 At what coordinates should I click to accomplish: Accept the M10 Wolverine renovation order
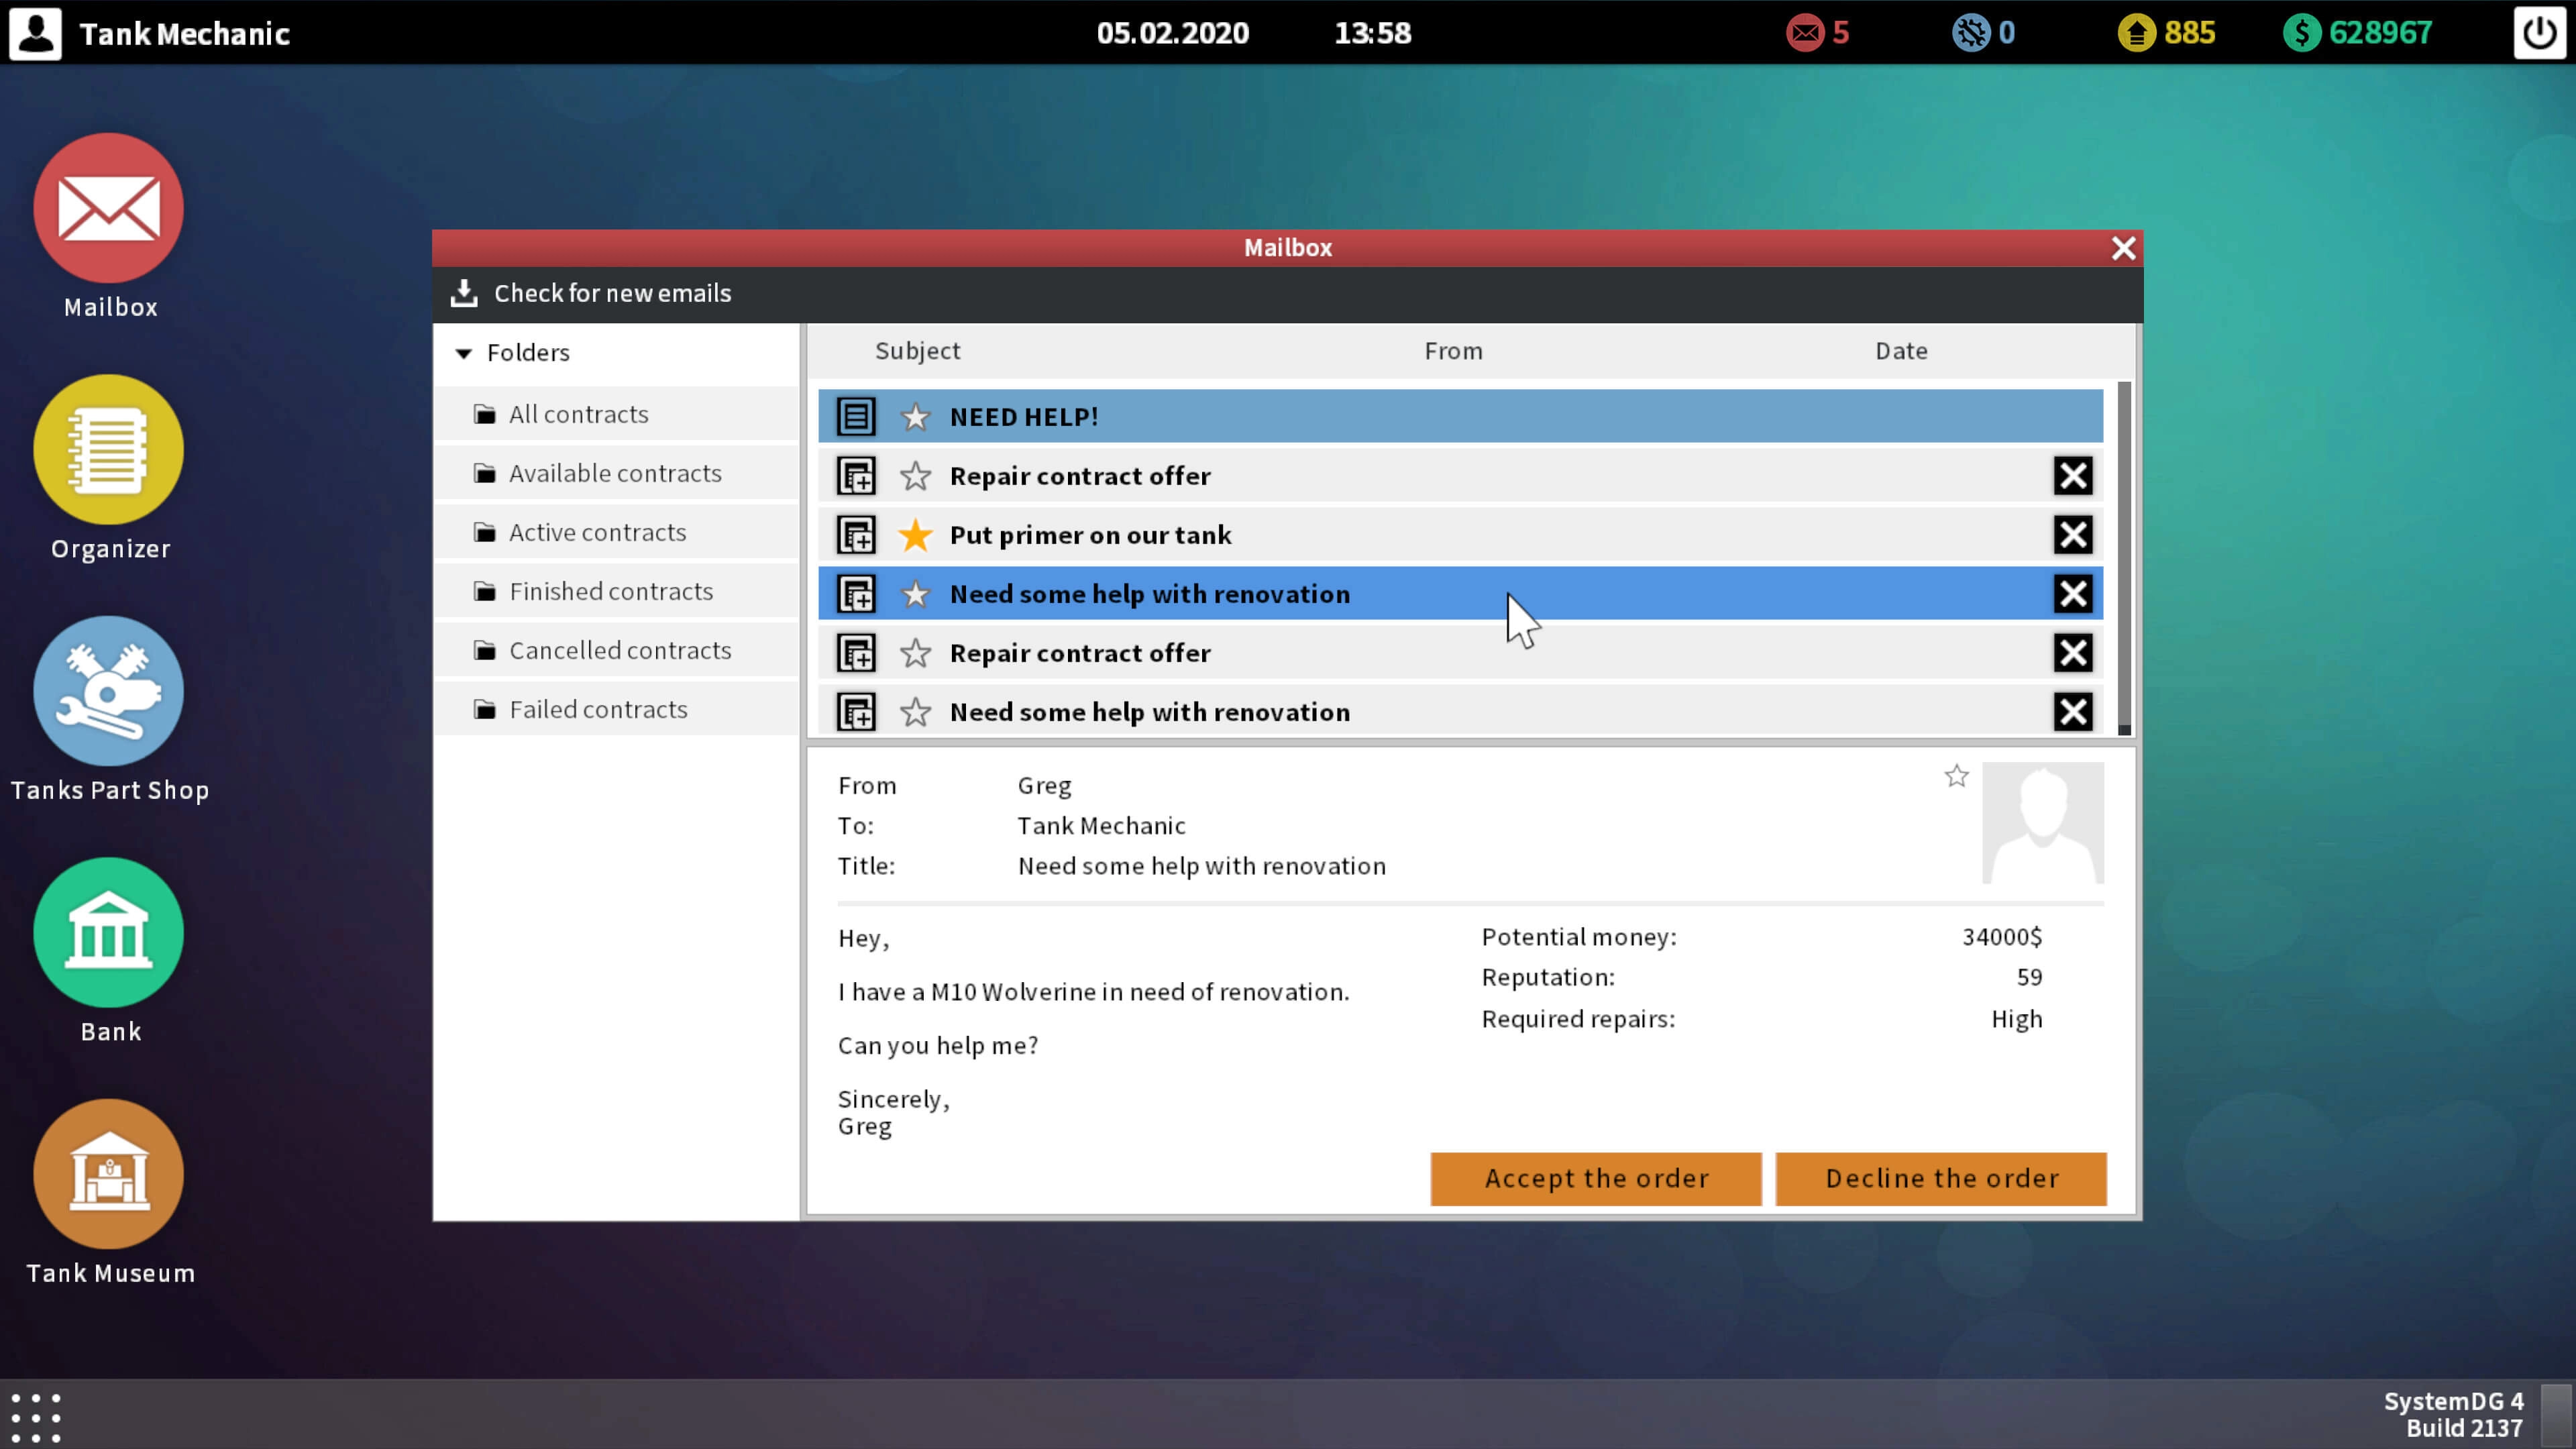[x=1594, y=1177]
